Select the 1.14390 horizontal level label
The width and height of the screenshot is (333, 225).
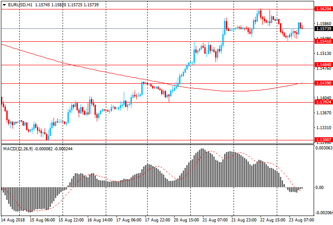tap(324, 83)
